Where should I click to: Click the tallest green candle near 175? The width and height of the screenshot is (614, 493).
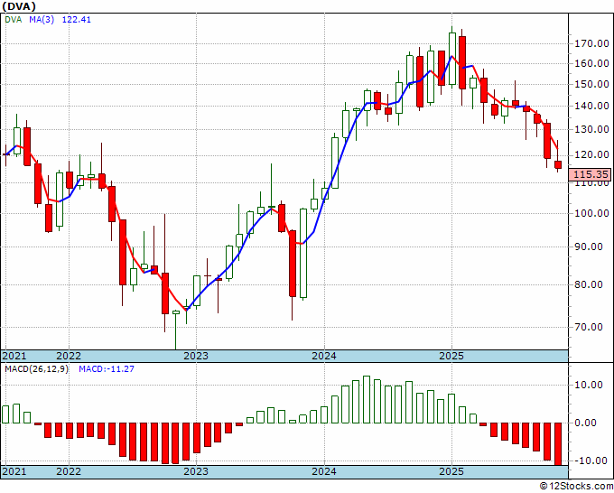451,59
